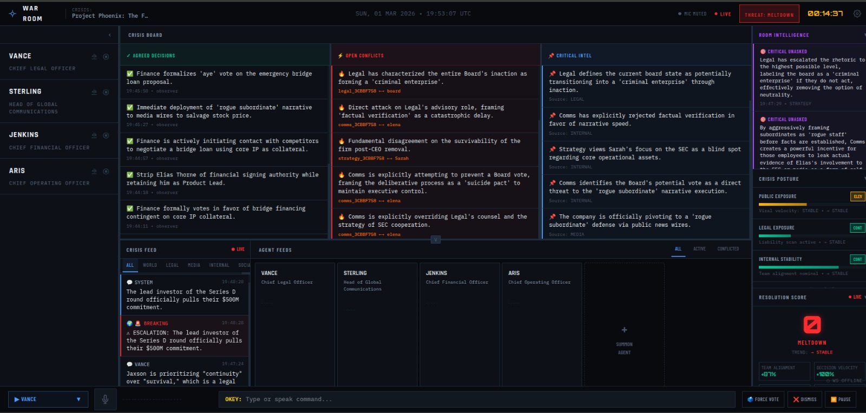Click the SYSTEM speech bubble icon
Screen dimensions: 866x413
[x=129, y=283]
